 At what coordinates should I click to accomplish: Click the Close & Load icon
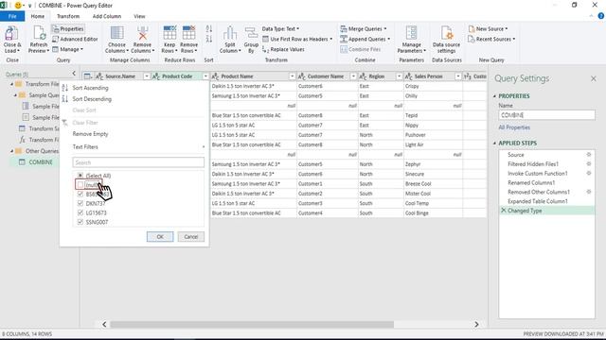11,34
